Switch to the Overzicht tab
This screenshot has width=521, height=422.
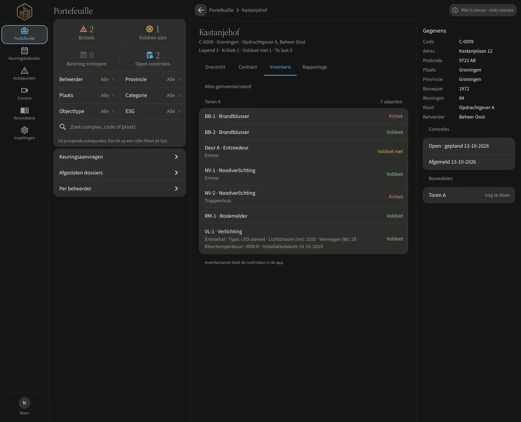pyautogui.click(x=215, y=67)
